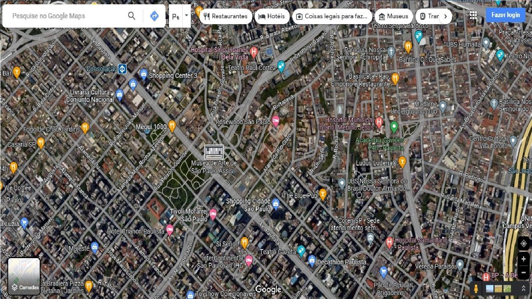532x299 pixels.
Task: Select the Consolação metro station icon
Action: tap(122, 69)
